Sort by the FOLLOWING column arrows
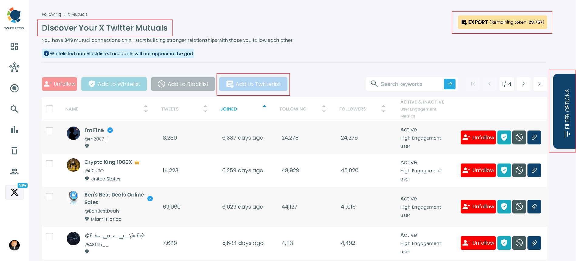The height and width of the screenshot is (261, 576). 324,109
